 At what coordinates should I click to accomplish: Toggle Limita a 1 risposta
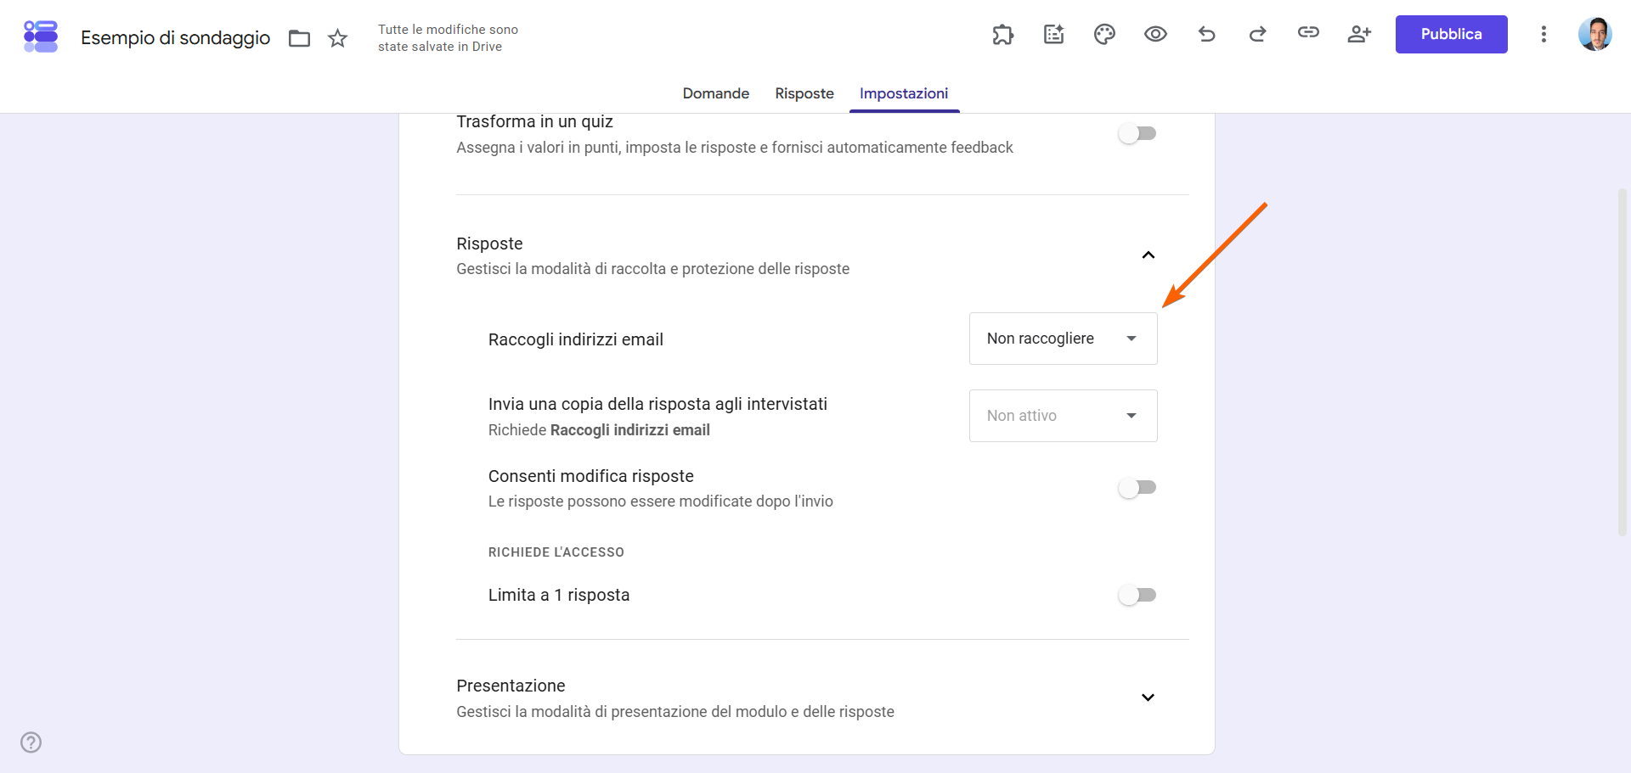tap(1137, 595)
